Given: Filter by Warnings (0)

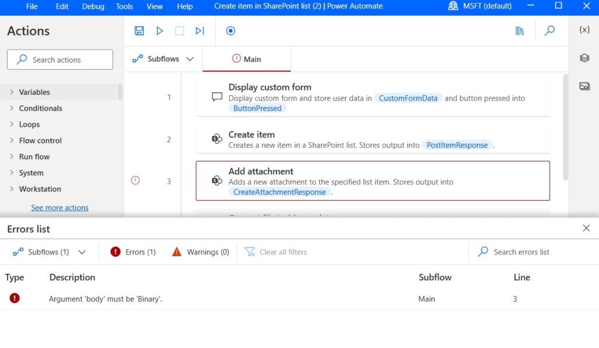Looking at the screenshot, I should [201, 251].
